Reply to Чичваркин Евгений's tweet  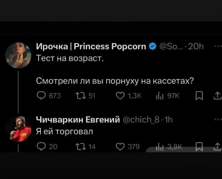[41, 146]
